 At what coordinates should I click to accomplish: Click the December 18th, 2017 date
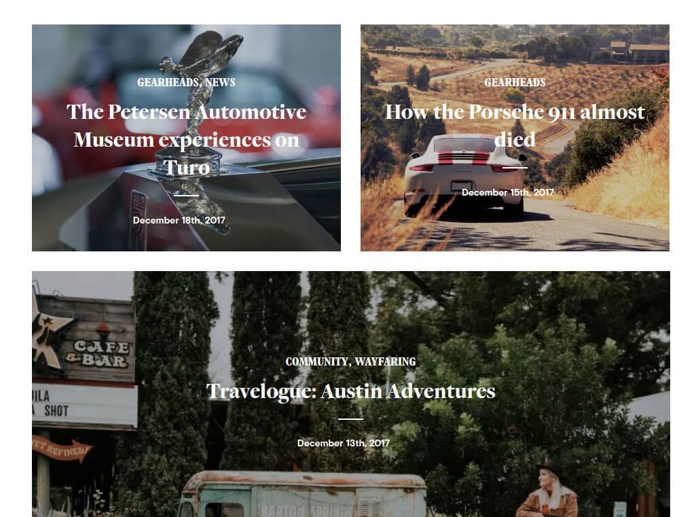click(x=179, y=220)
